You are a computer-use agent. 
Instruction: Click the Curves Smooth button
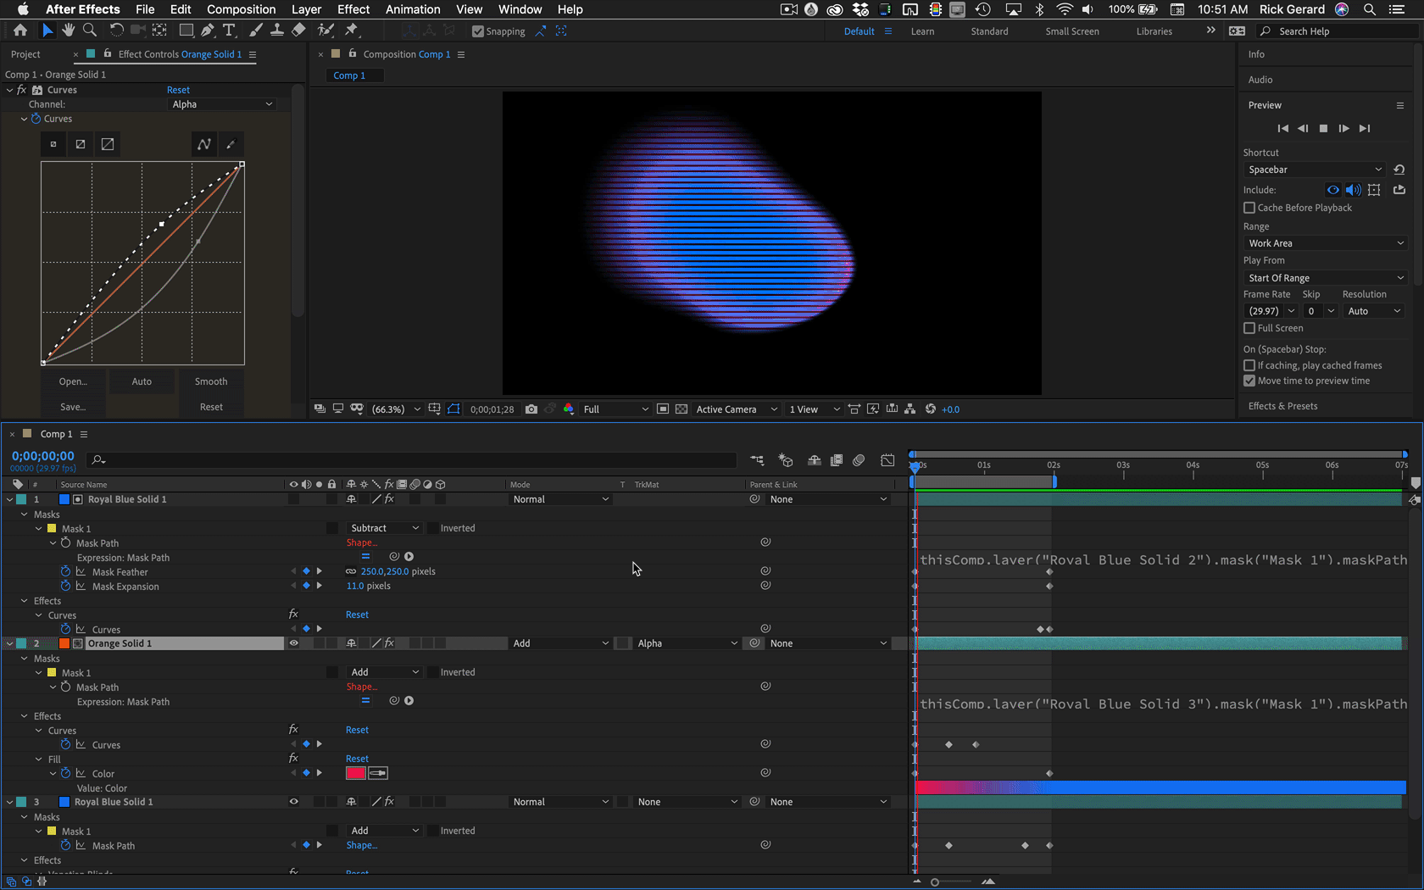click(x=211, y=381)
